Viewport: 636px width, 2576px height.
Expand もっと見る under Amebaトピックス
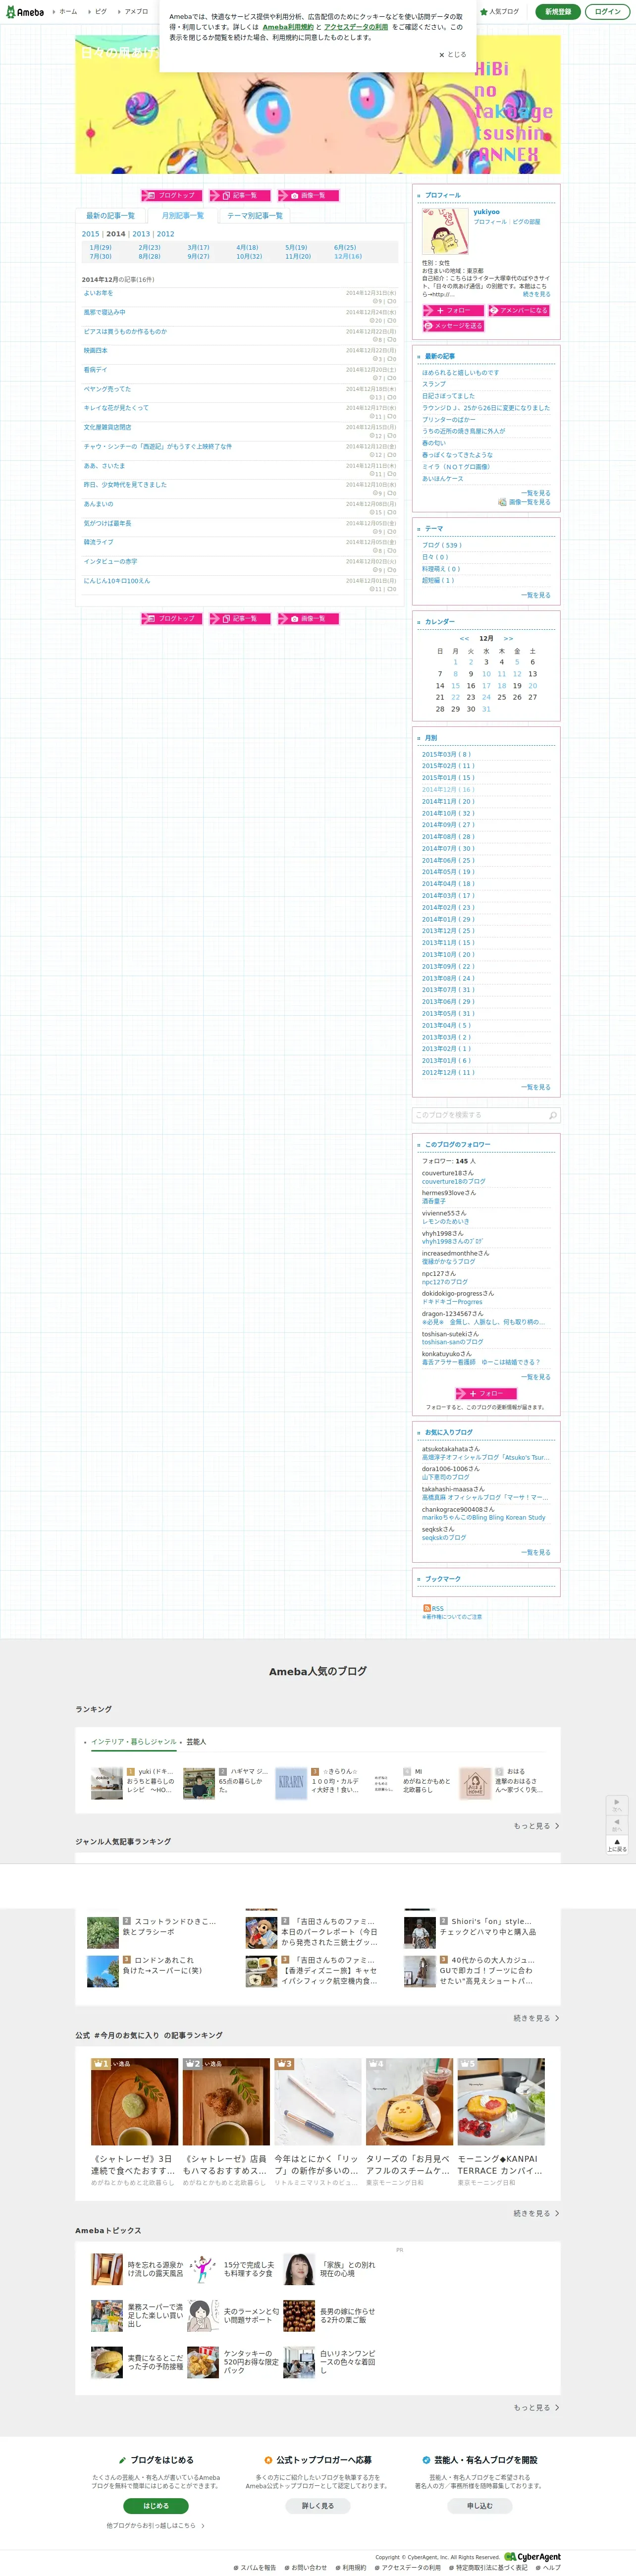click(536, 2407)
